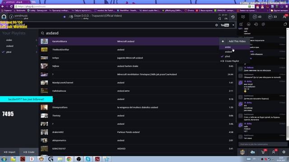Click Add This Video plus icon
Viewport: 289px width, 162px height.
pyautogui.click(x=223, y=41)
